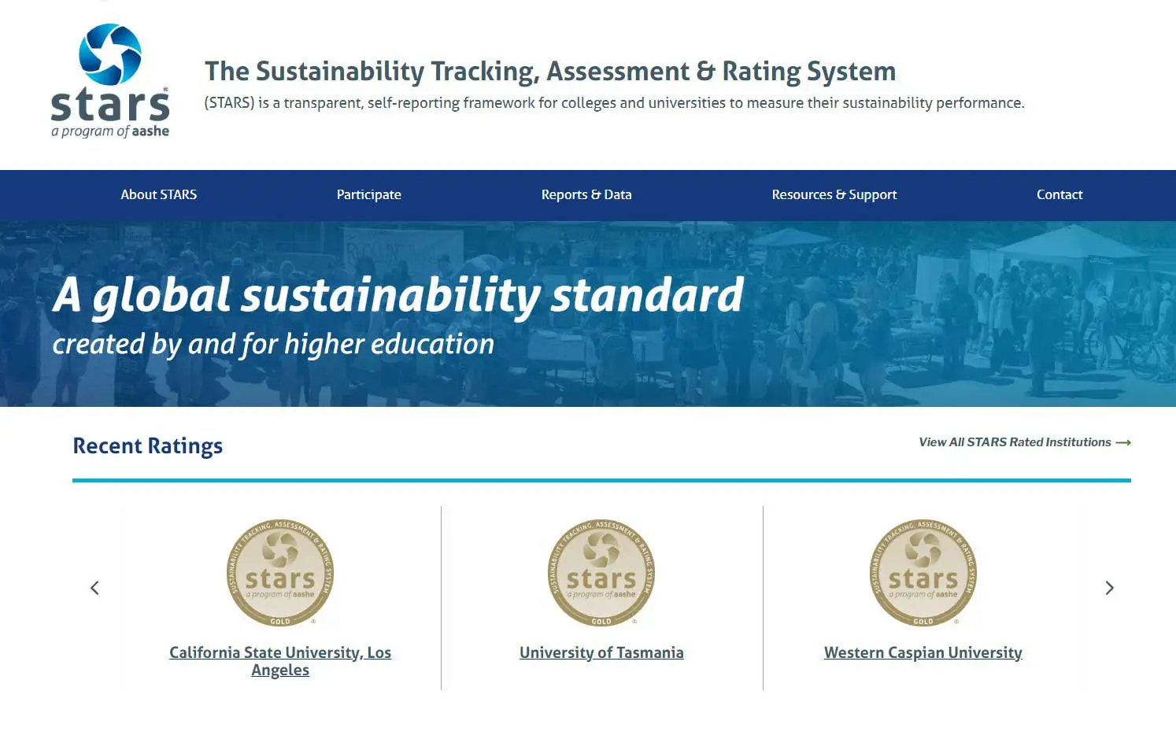
Task: Click the gold seal above California State University
Action: click(x=280, y=573)
